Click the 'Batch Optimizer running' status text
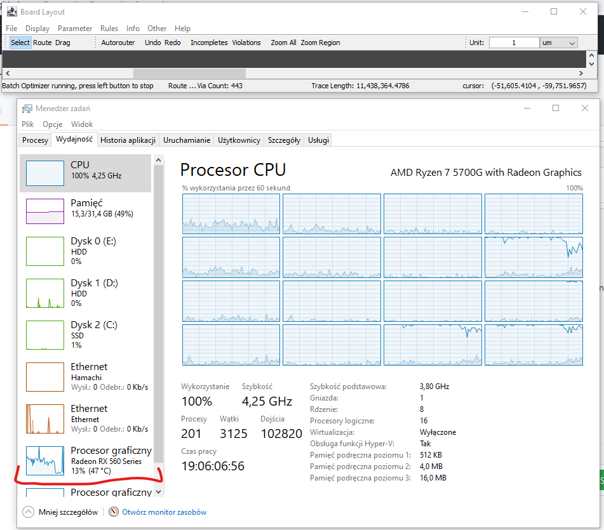This screenshot has height=530, width=604. coord(78,86)
